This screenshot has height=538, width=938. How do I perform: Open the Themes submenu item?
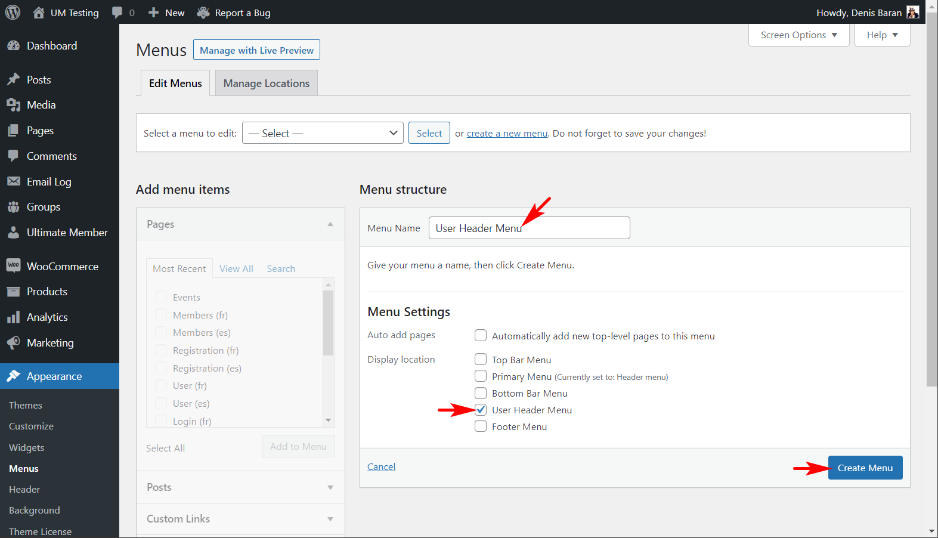26,405
